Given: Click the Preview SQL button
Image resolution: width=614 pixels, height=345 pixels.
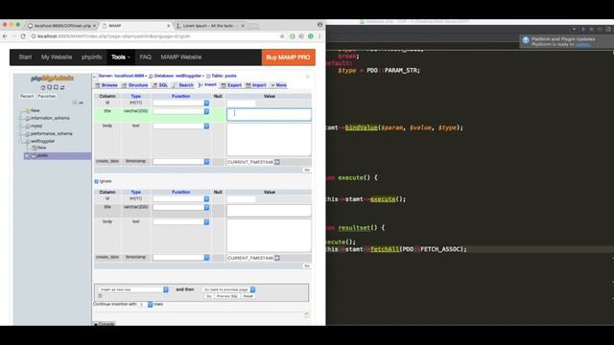Looking at the screenshot, I should coord(227,296).
